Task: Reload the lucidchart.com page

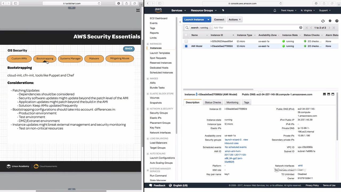Action: [99, 3]
